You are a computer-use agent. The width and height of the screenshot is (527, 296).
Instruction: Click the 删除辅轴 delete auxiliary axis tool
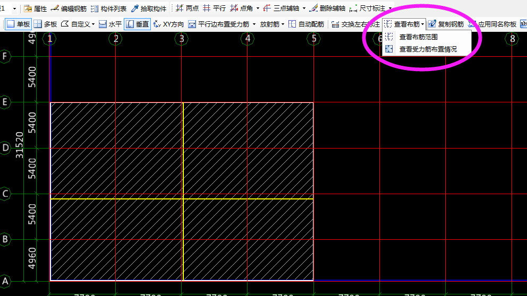[327, 8]
